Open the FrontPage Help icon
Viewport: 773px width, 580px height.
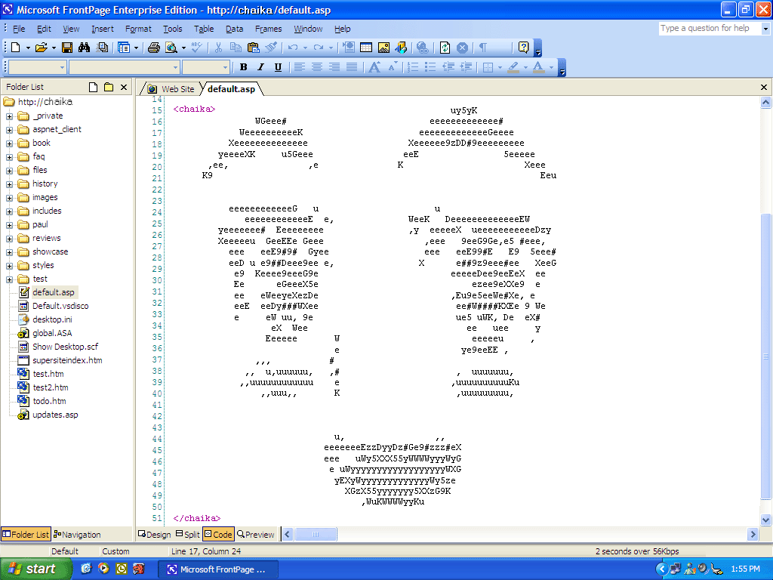click(x=524, y=48)
